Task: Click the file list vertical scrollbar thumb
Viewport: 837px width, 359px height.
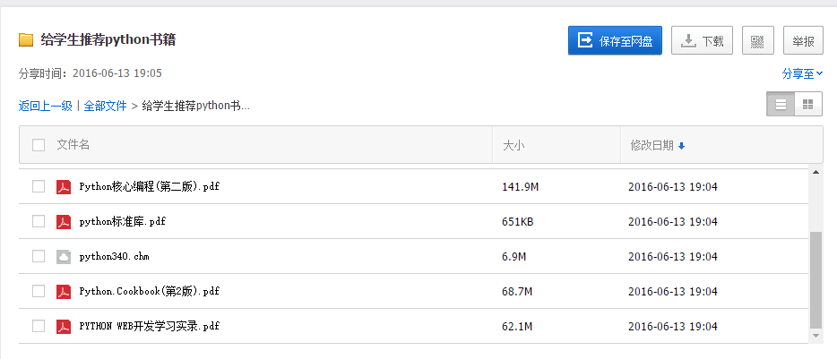Action: point(815,278)
